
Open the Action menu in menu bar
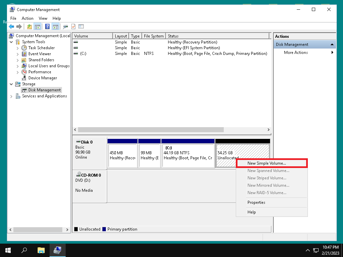tap(27, 18)
